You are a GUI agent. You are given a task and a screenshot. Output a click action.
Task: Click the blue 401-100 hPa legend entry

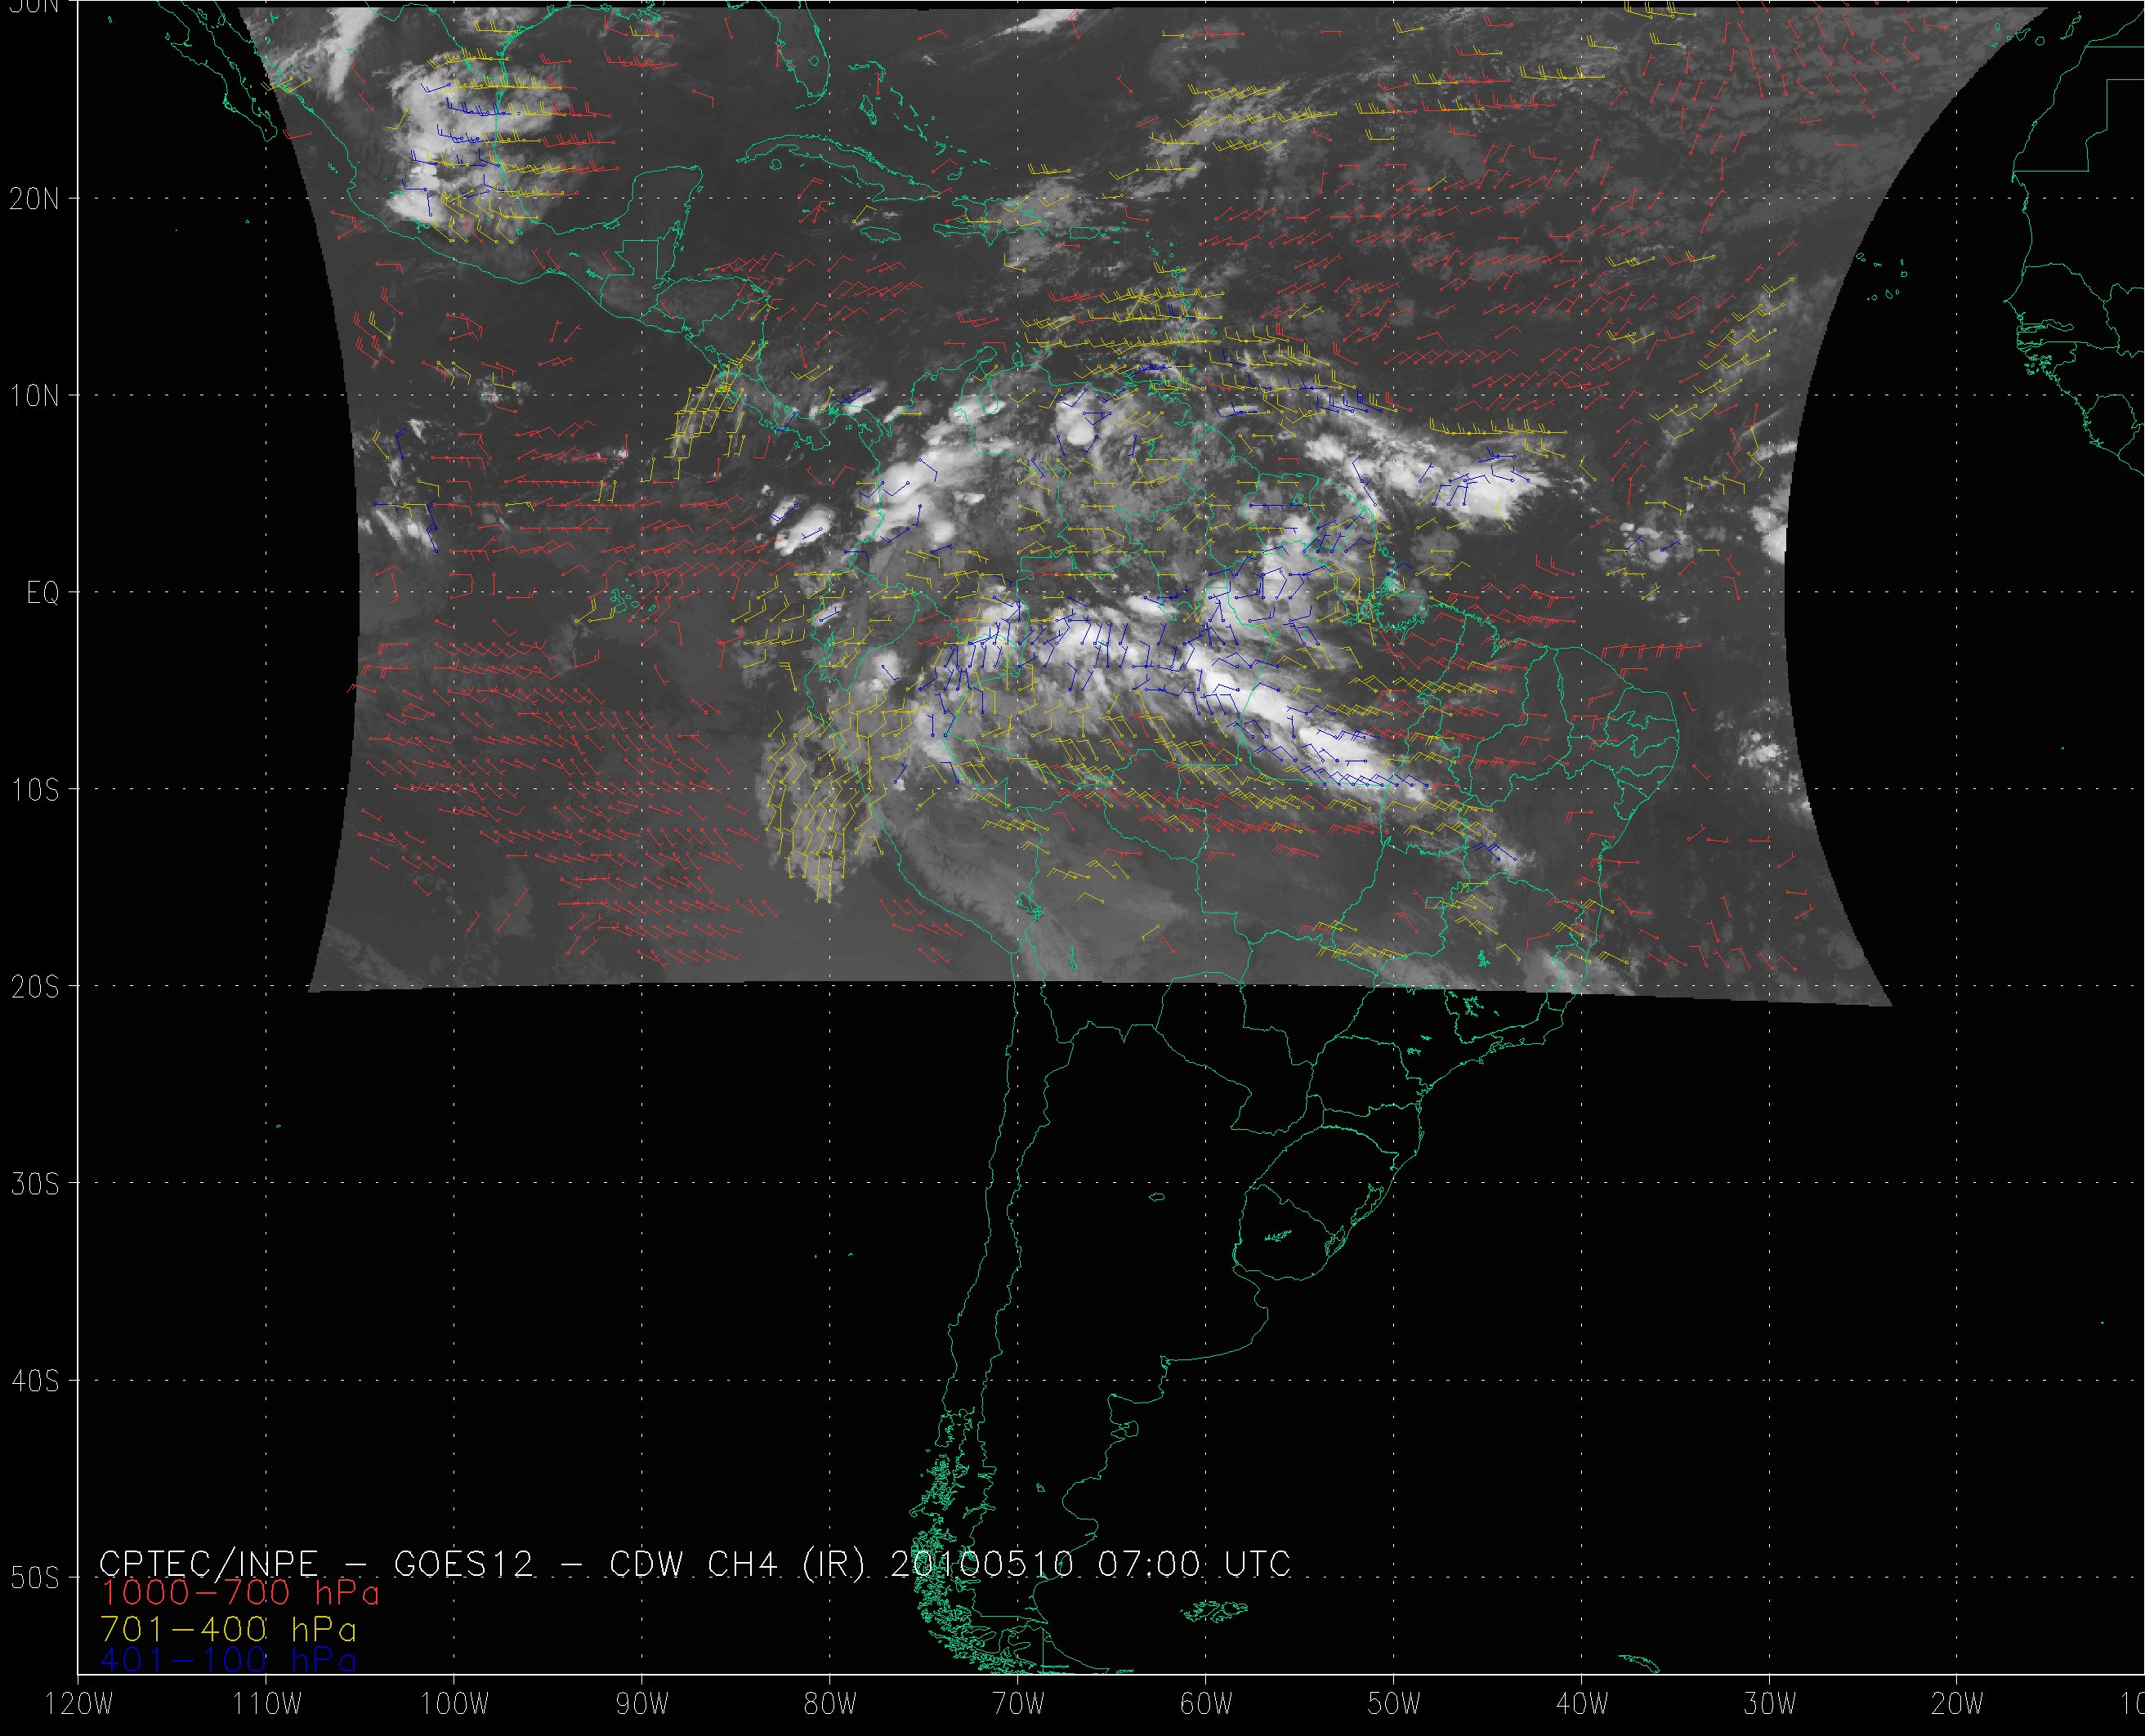tap(228, 1660)
